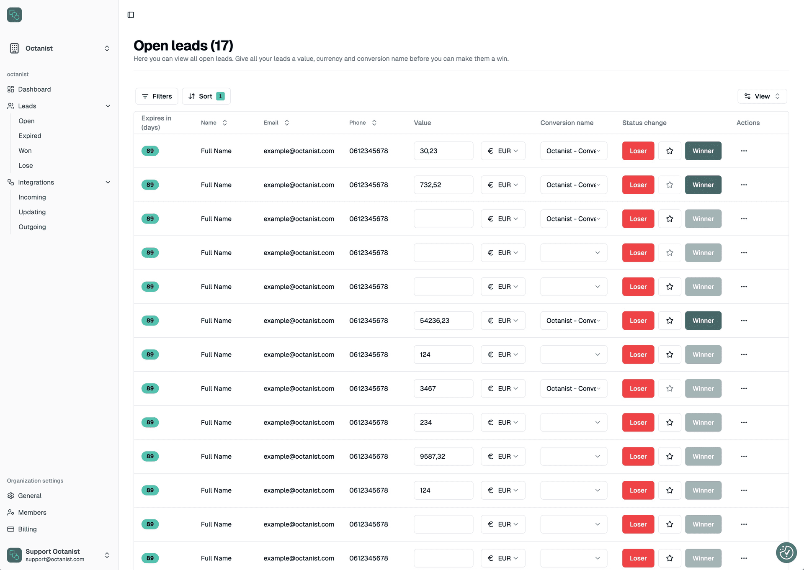This screenshot has width=804, height=570.
Task: Open Incoming integrations in sidebar
Action: pyautogui.click(x=32, y=197)
